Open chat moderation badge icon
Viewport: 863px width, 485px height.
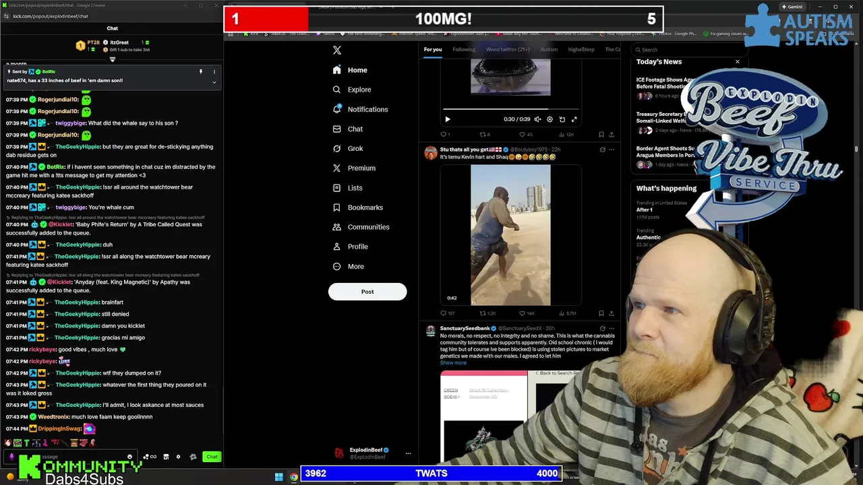click(x=193, y=457)
